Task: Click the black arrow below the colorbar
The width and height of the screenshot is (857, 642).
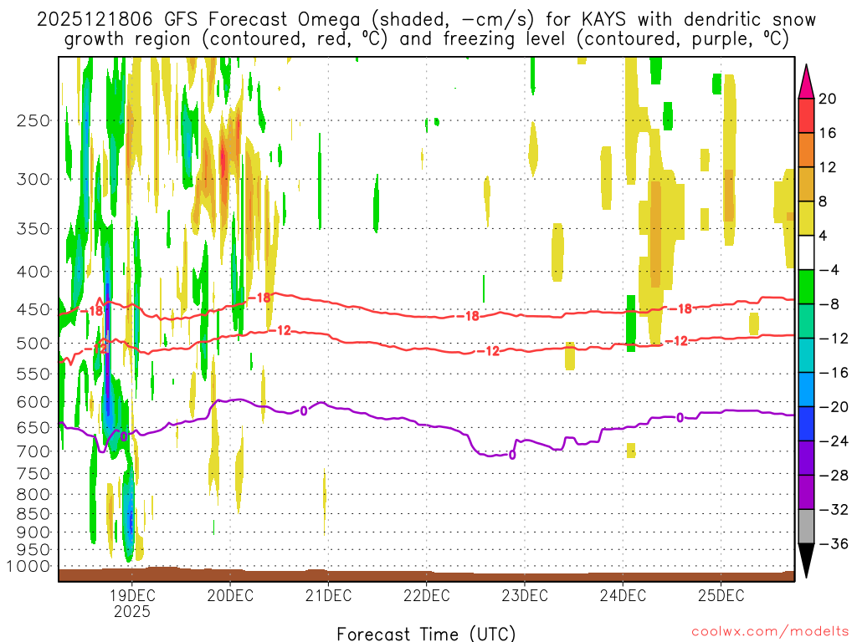Action: tap(806, 561)
